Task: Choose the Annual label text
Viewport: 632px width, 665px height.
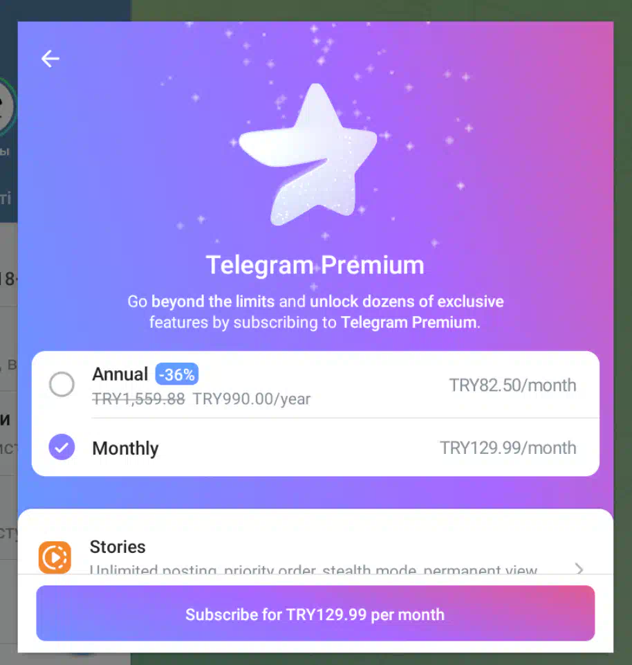Action: pos(120,374)
